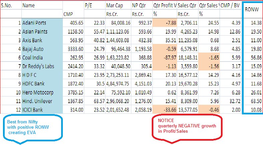This screenshot has width=263, height=145.
Task: Click the 'HDFC Bank' name cell
Action: [42, 83]
